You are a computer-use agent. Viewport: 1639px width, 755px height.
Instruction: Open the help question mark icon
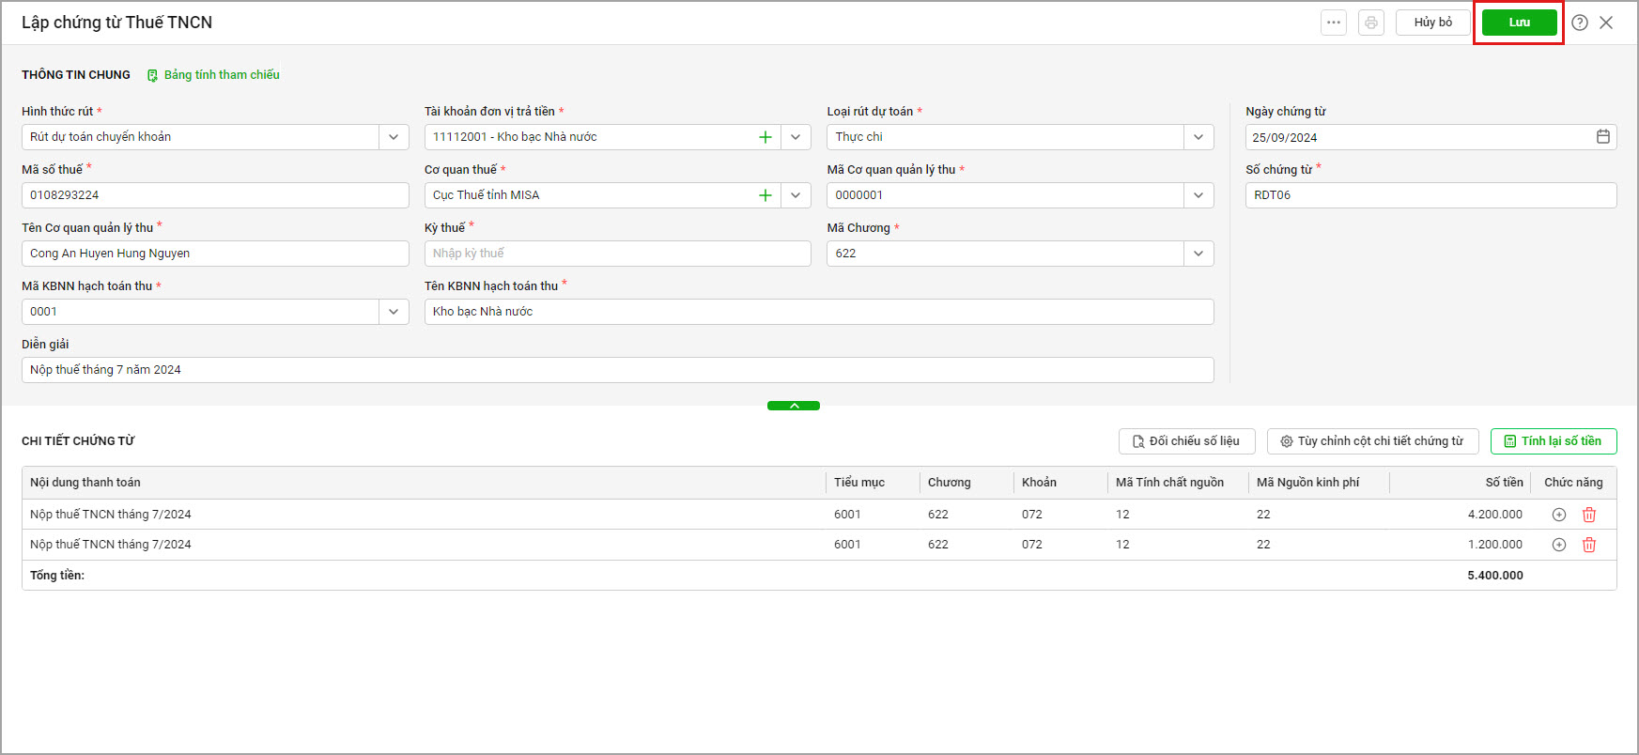[1580, 23]
